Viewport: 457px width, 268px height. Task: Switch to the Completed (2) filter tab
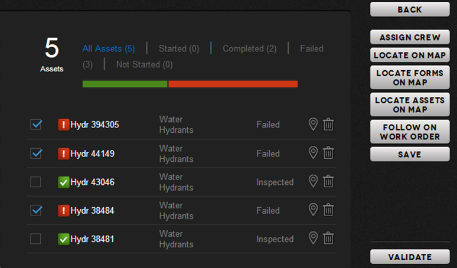(250, 48)
